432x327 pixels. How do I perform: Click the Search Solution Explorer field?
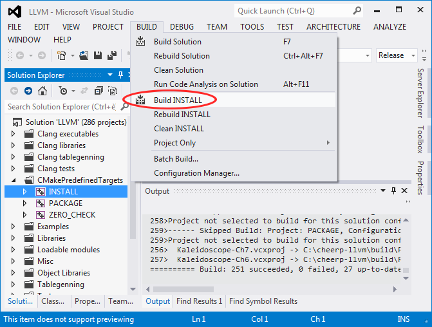[x=61, y=107]
